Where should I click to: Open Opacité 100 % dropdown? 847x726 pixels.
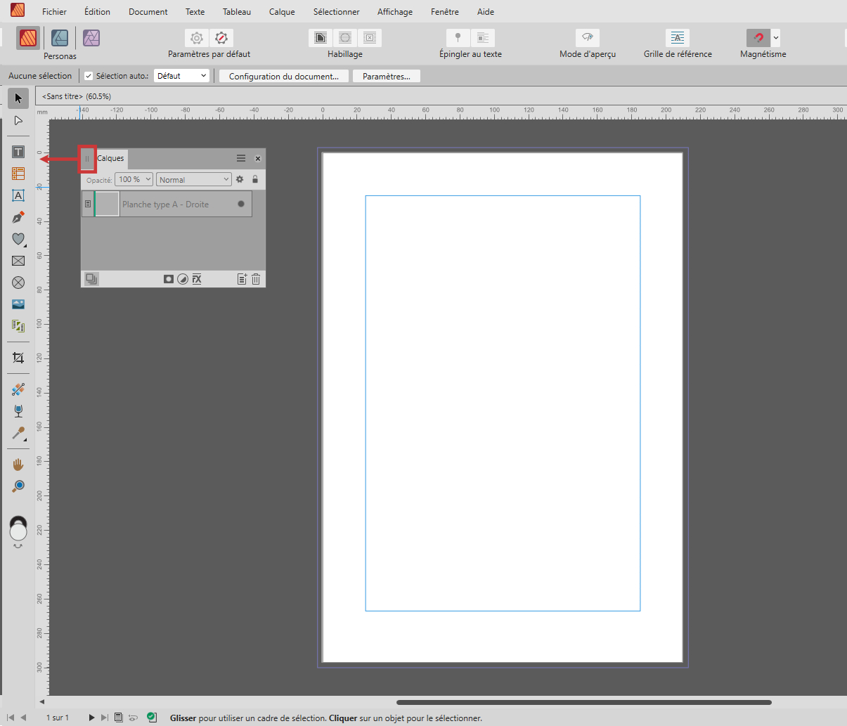[134, 179]
